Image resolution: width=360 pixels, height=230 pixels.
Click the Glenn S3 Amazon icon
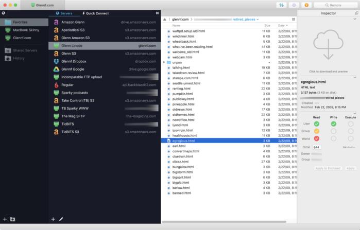click(x=56, y=54)
